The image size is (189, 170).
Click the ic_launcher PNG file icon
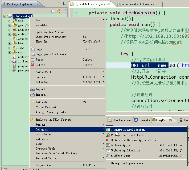tap(14, 62)
